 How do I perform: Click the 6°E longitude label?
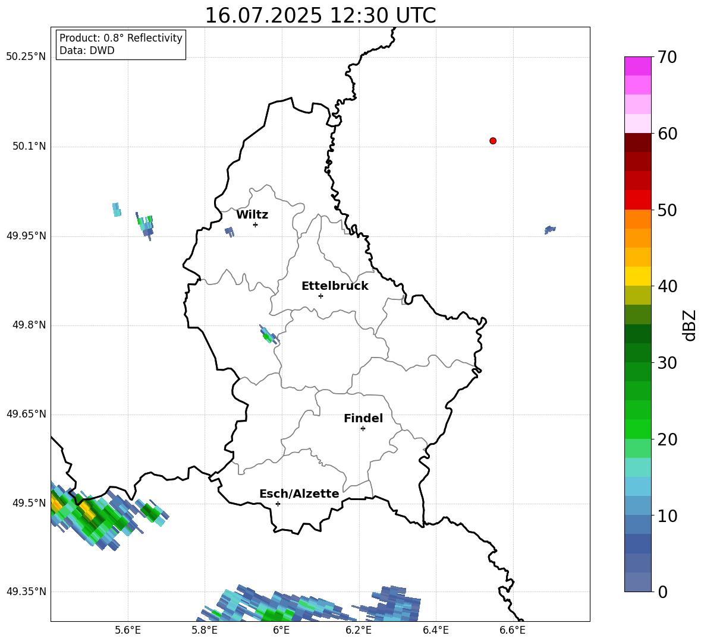pos(281,630)
